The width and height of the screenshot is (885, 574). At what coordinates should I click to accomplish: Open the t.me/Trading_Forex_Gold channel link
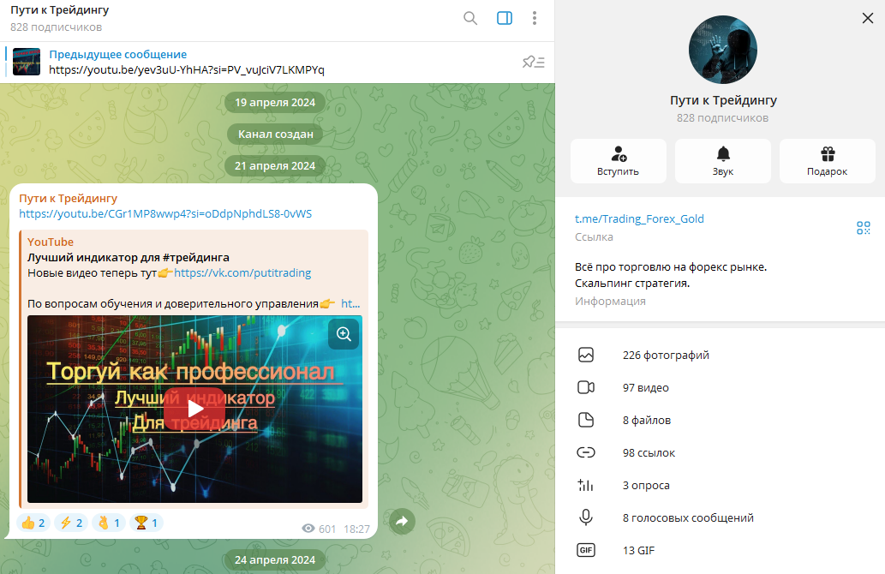coord(639,218)
